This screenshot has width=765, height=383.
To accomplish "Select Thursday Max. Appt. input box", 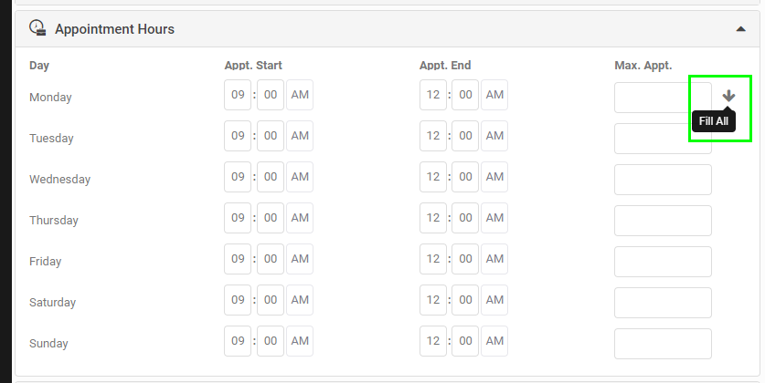I will (663, 221).
